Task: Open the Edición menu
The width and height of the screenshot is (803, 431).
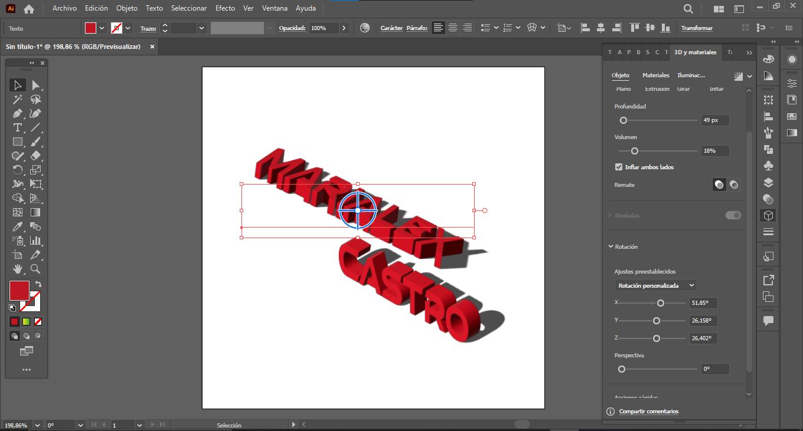Action: (96, 8)
